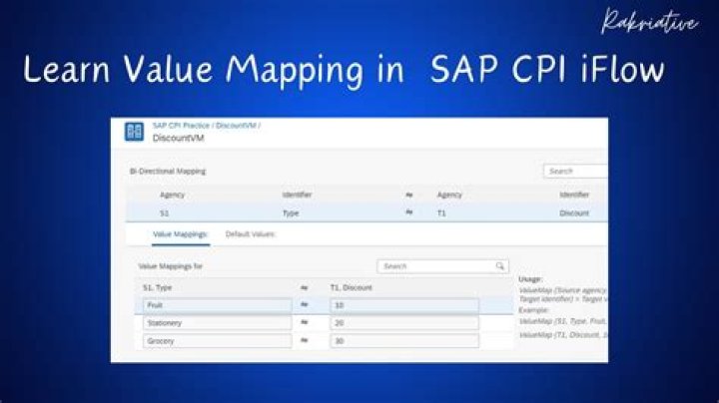Click the arrow icon in Fruit row
Viewport: 719px width, 403px height.
click(x=304, y=304)
